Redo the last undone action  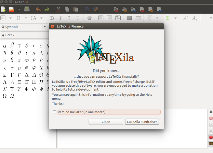tap(47, 9)
